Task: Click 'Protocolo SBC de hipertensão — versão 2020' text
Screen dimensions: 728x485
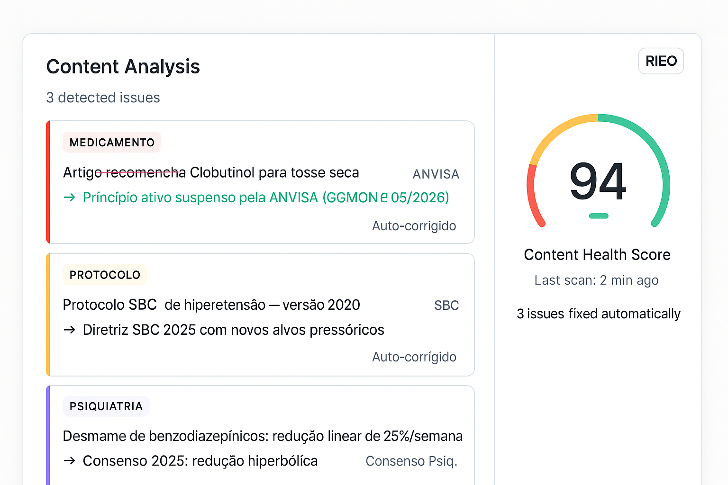Action: point(211,305)
